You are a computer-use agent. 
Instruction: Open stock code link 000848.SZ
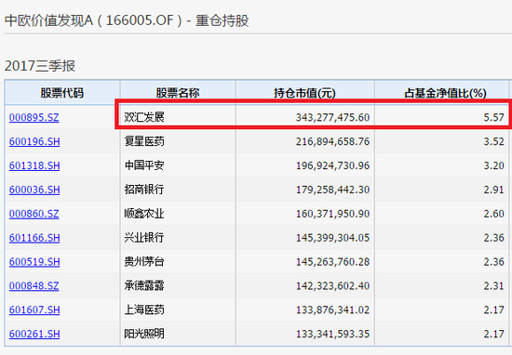(x=34, y=286)
